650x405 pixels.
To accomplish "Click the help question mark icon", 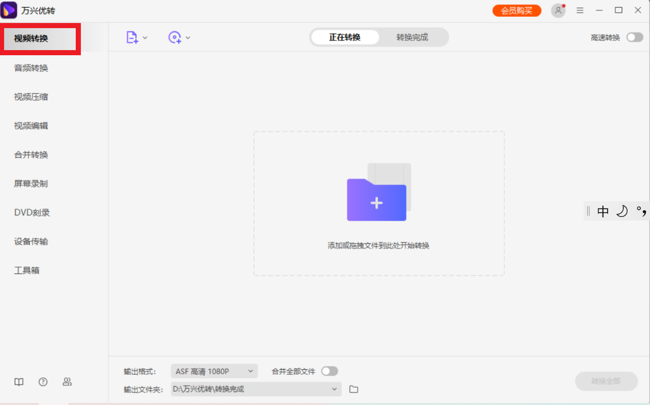I will click(x=42, y=381).
